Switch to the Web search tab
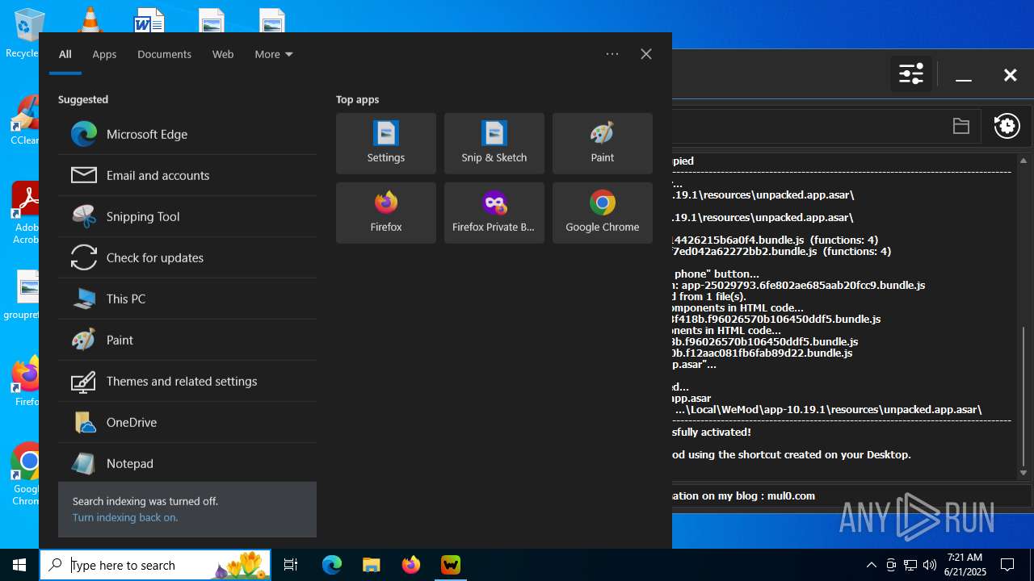The height and width of the screenshot is (581, 1034). [223, 54]
